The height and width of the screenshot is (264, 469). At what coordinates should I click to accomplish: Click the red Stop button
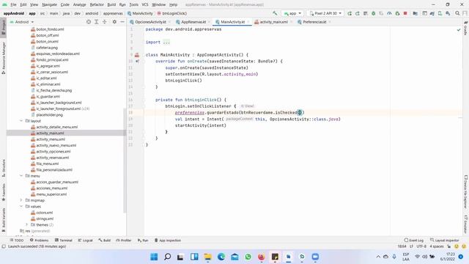click(405, 13)
